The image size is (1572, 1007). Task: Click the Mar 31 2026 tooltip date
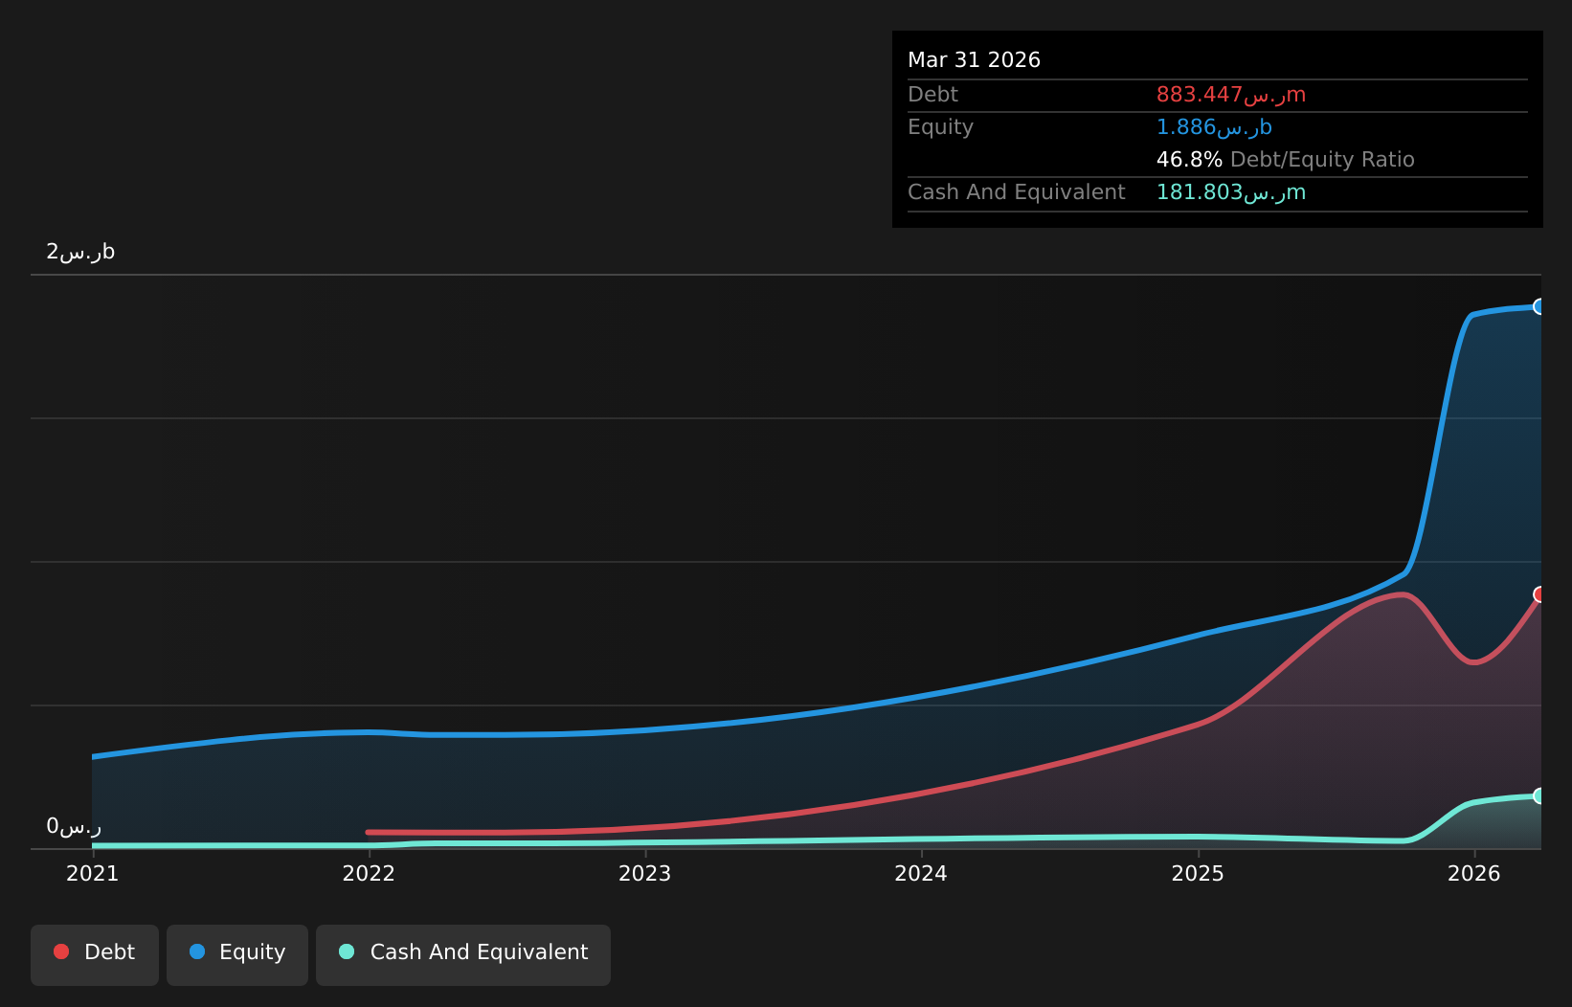pyautogui.click(x=974, y=60)
